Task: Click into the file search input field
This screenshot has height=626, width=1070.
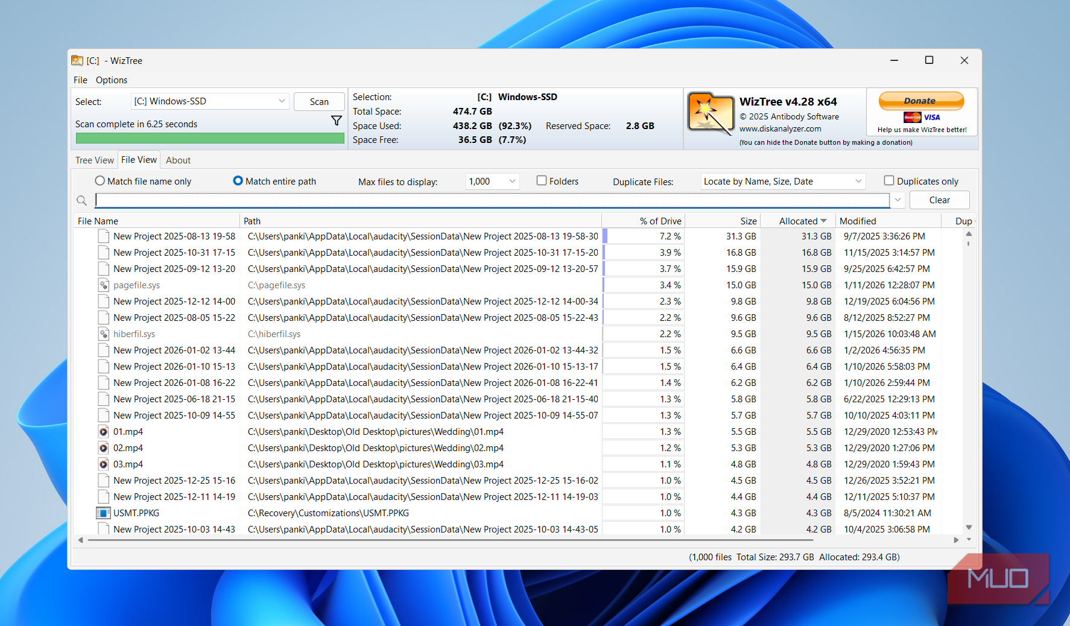Action: (x=492, y=200)
